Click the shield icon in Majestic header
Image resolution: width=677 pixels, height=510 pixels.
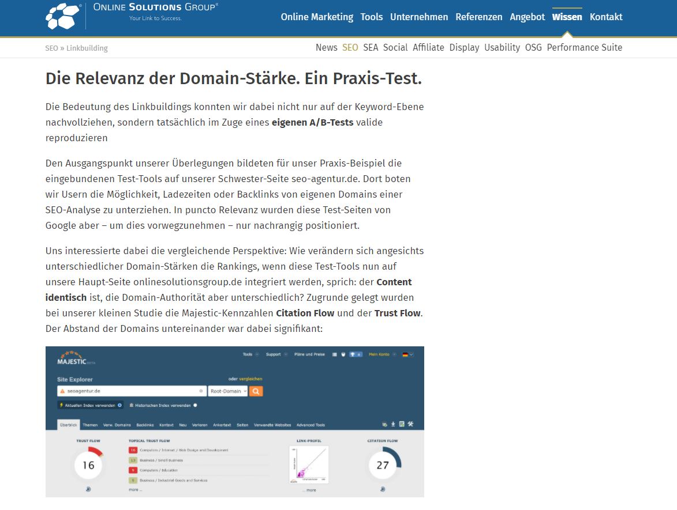pyautogui.click(x=343, y=354)
